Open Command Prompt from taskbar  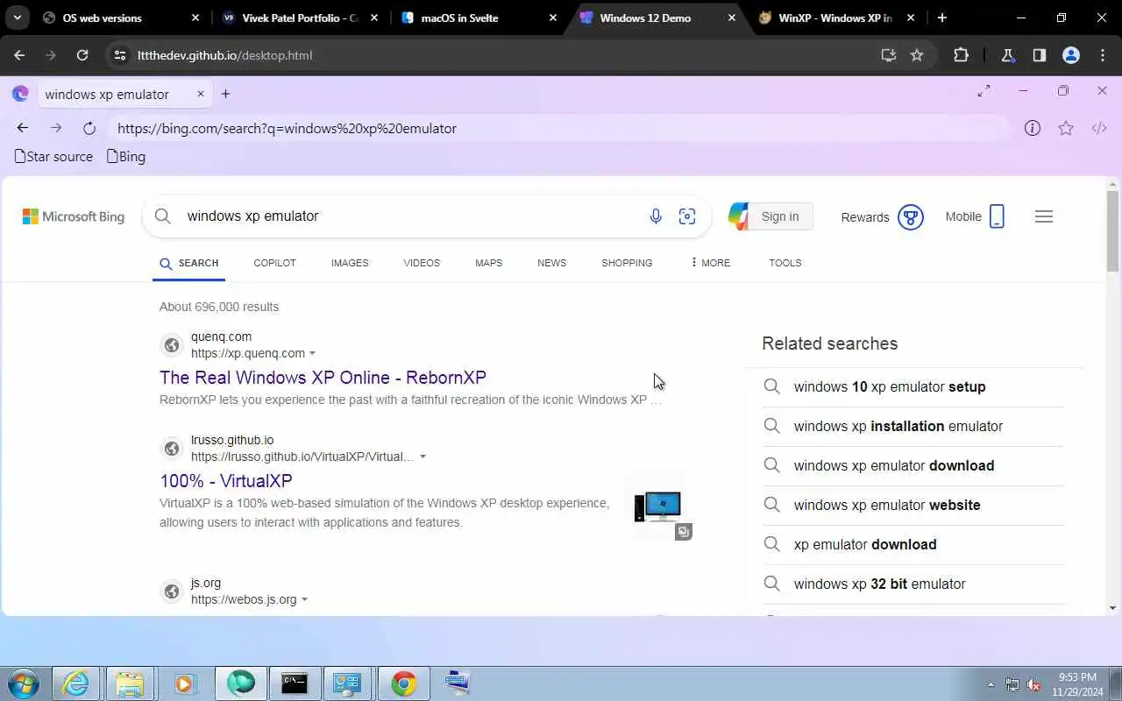pos(295,683)
